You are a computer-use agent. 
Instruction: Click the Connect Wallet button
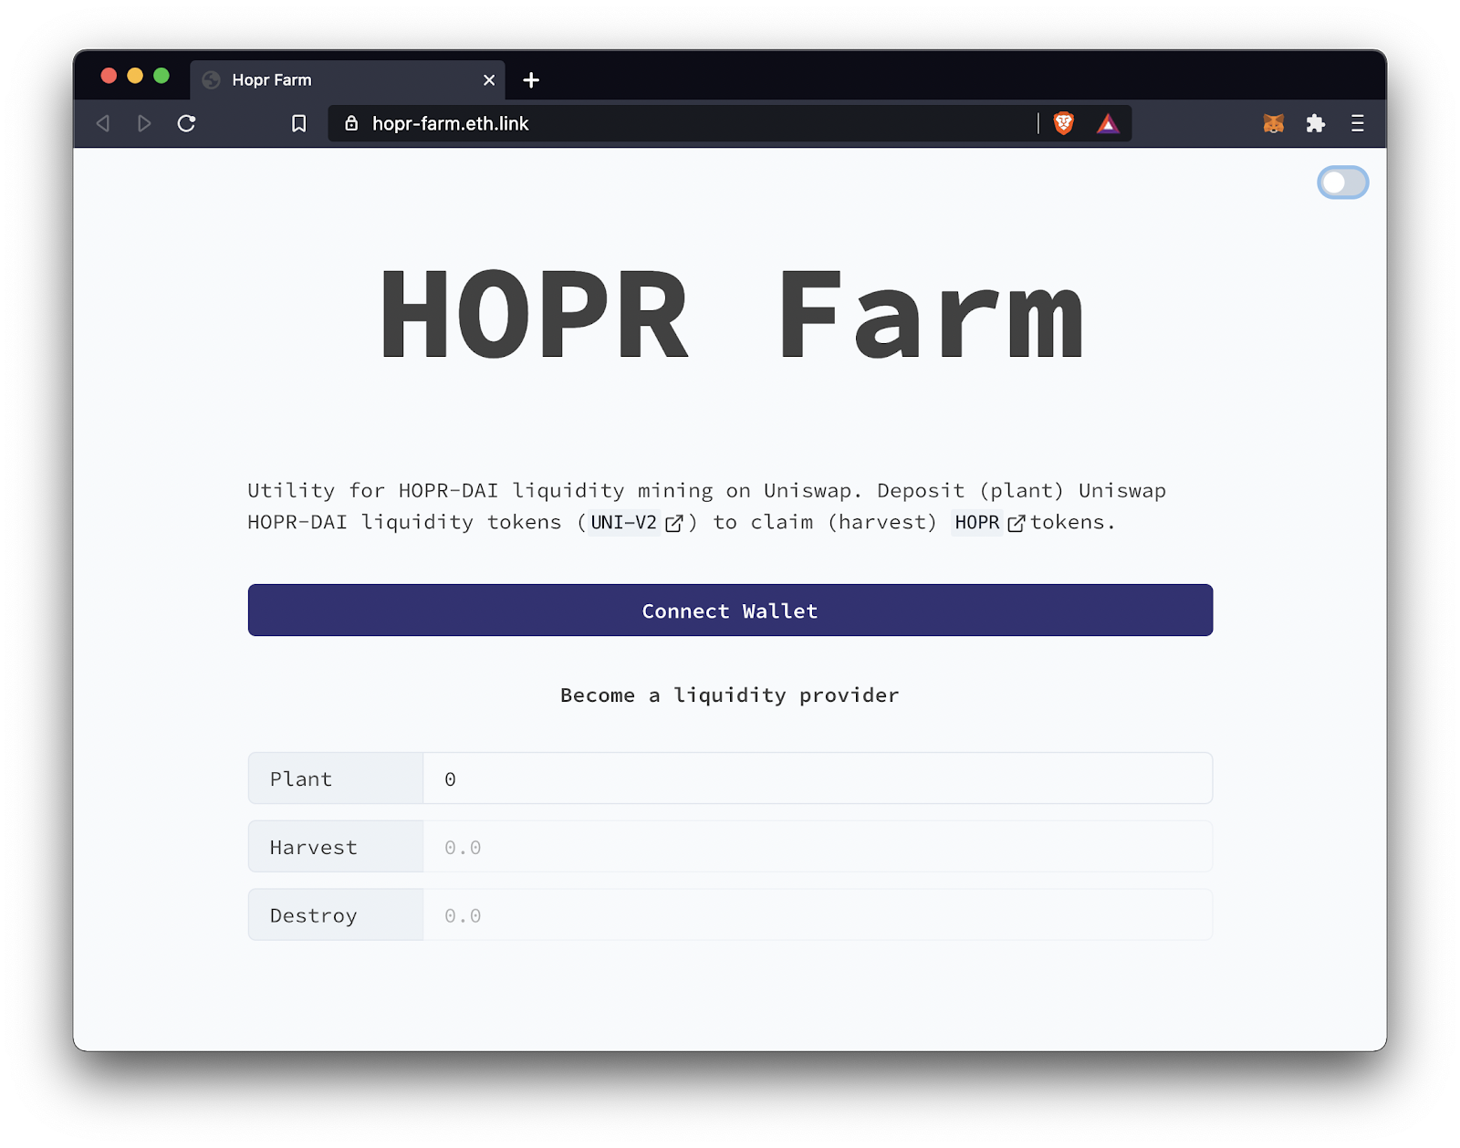[730, 611]
